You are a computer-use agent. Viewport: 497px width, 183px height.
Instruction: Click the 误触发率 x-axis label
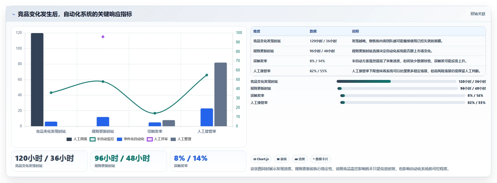[155, 131]
